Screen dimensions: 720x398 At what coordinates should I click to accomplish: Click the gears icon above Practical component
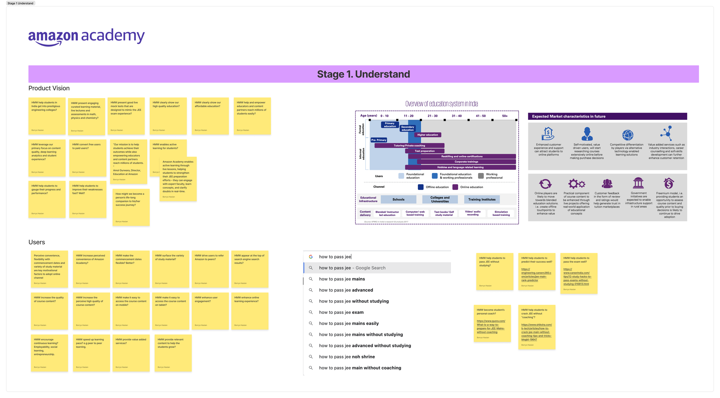577,183
